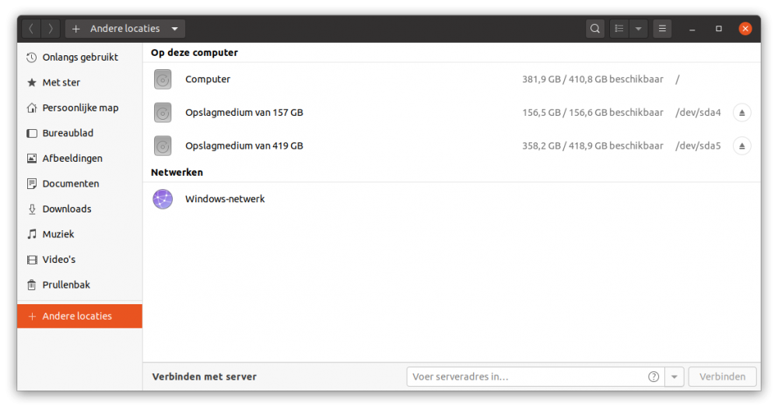The image size is (778, 410).
Task: Click the Verbinden button
Action: (722, 377)
